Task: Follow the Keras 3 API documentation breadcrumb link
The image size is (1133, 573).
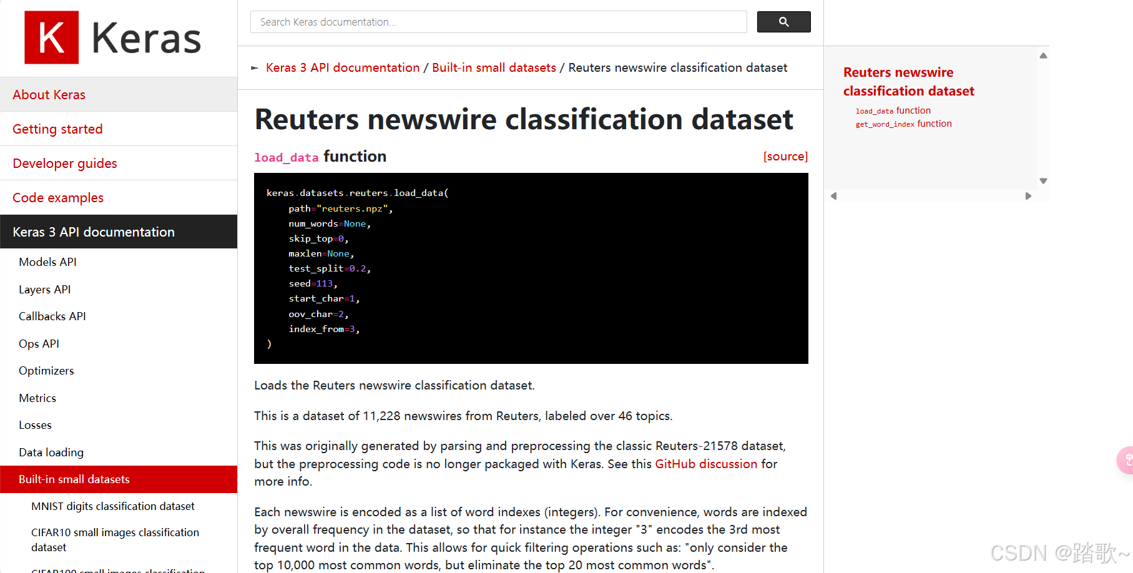Action: [343, 67]
